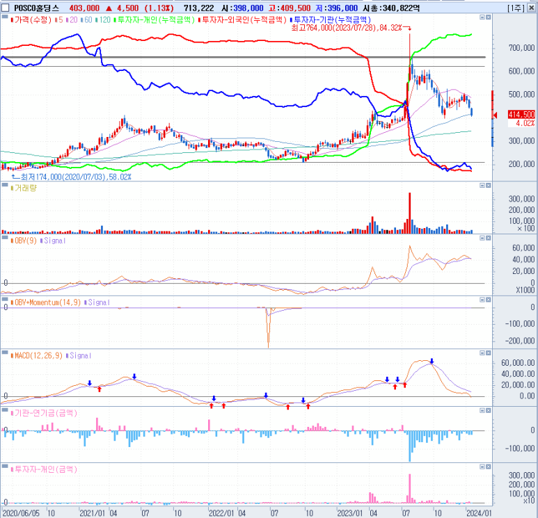Close the 거래량 volume pane
The width and height of the screenshot is (538, 518).
[489, 186]
